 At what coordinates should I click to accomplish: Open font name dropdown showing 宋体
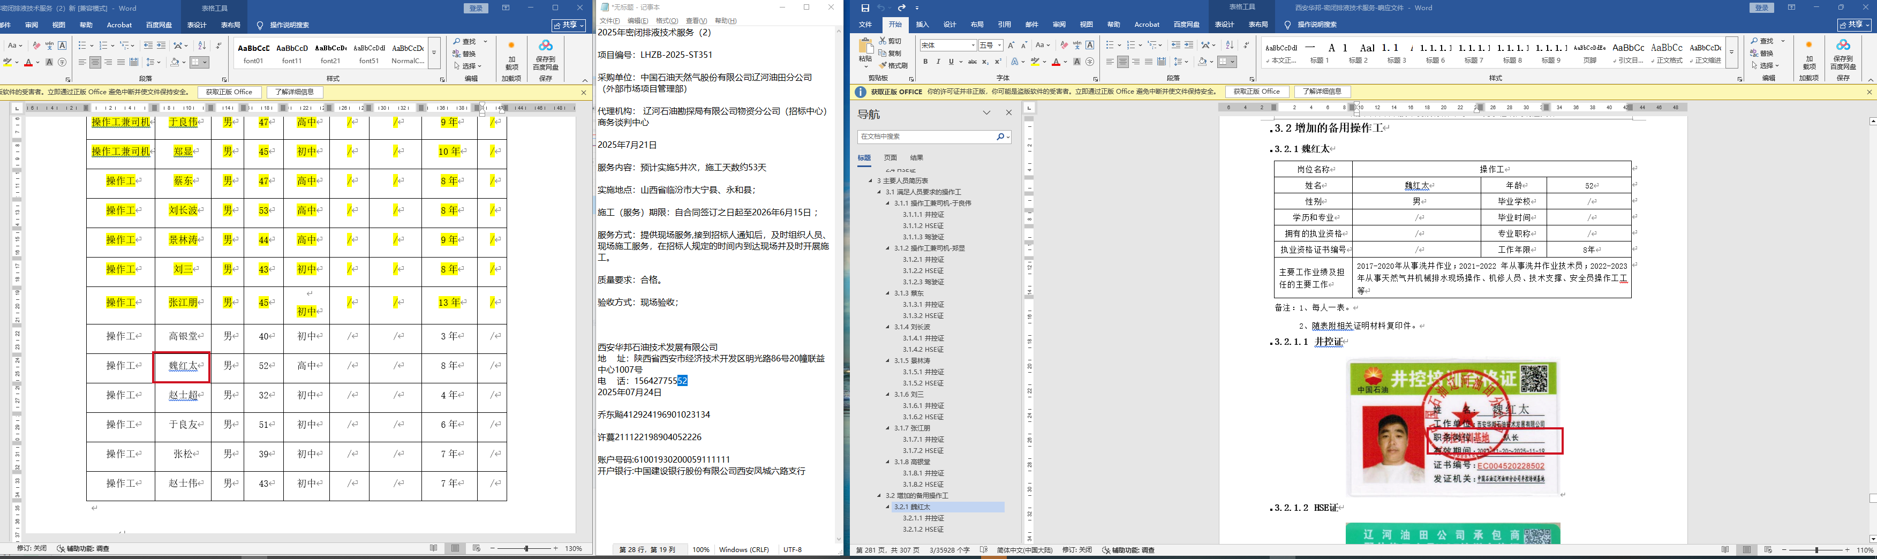click(973, 45)
